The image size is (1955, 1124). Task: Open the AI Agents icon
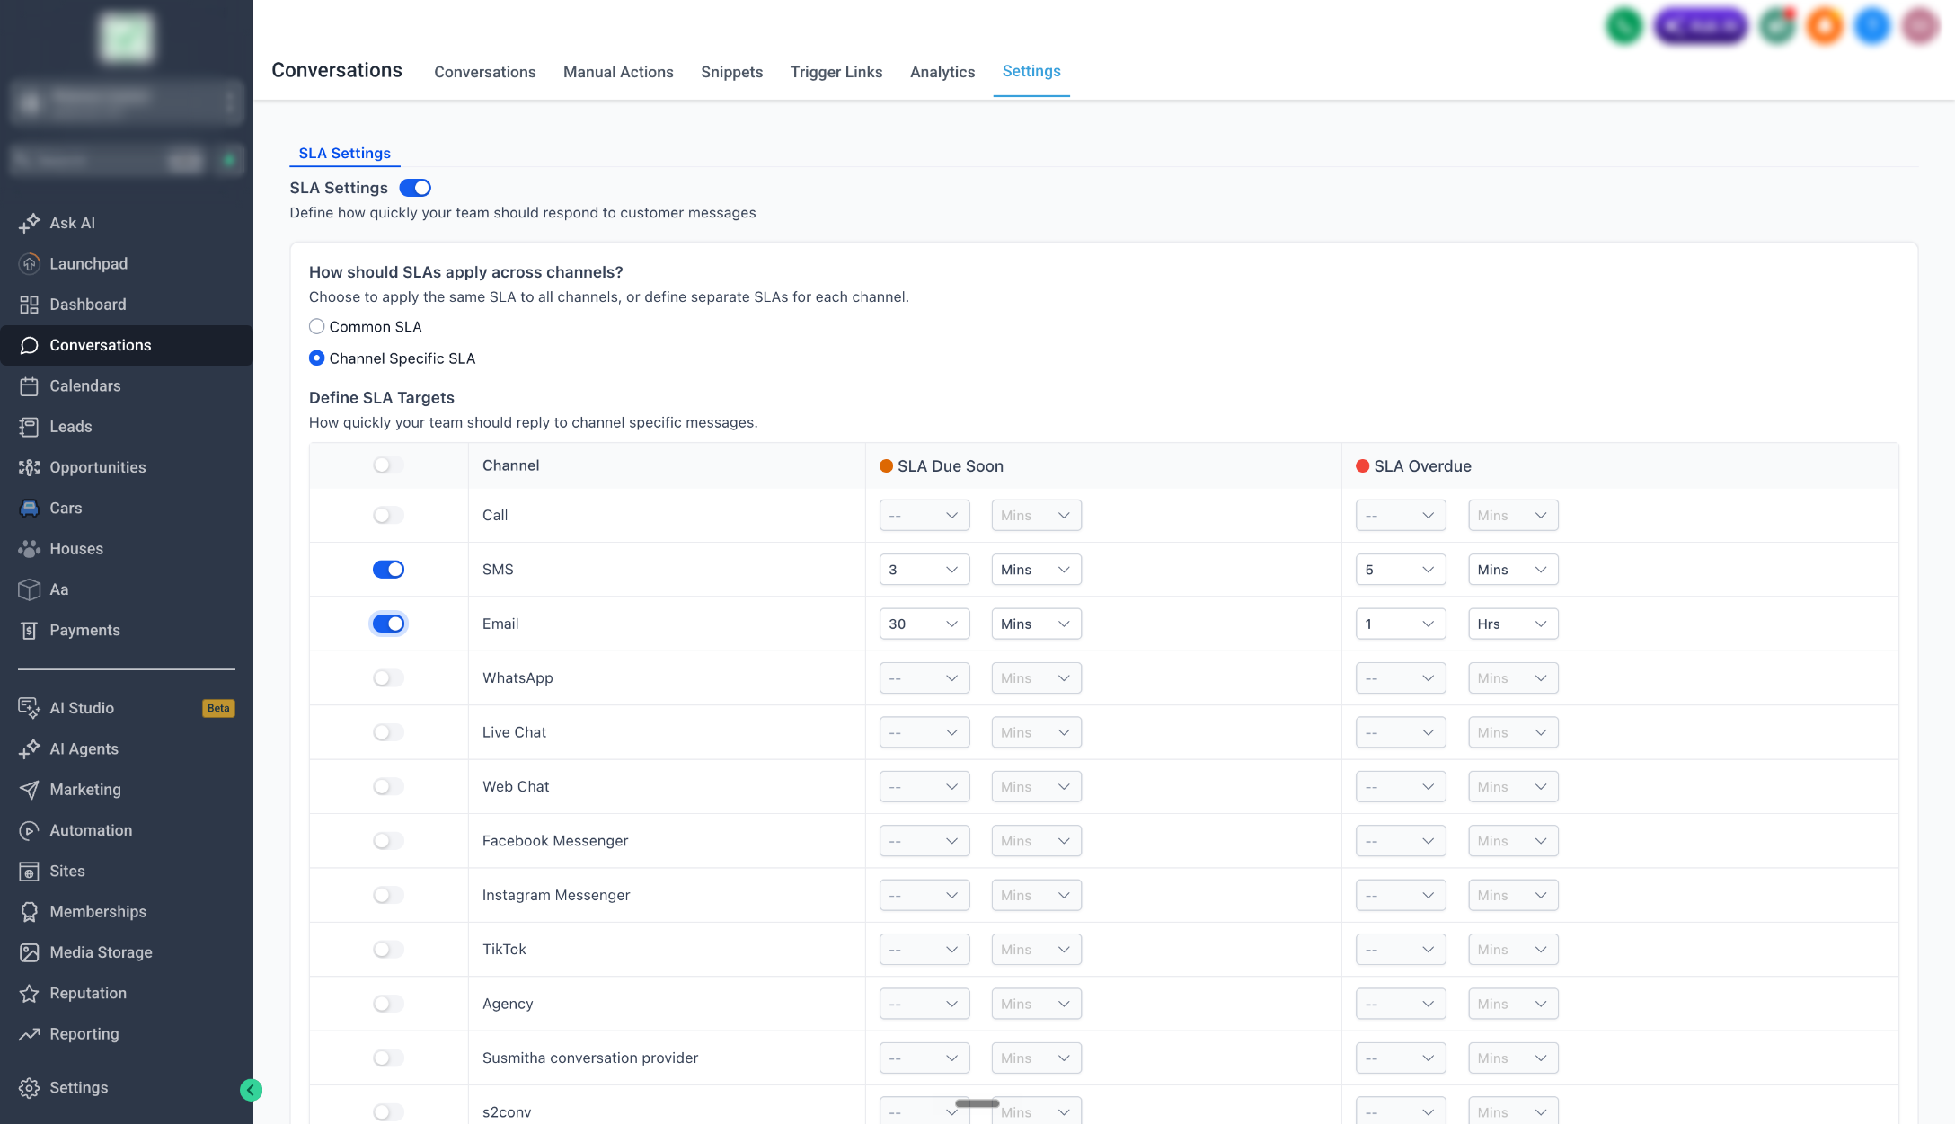29,748
